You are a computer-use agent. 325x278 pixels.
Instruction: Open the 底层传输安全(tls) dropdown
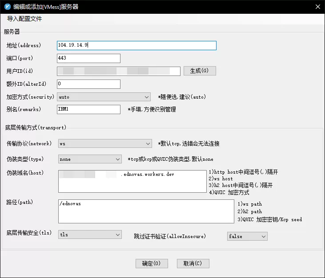click(x=90, y=234)
